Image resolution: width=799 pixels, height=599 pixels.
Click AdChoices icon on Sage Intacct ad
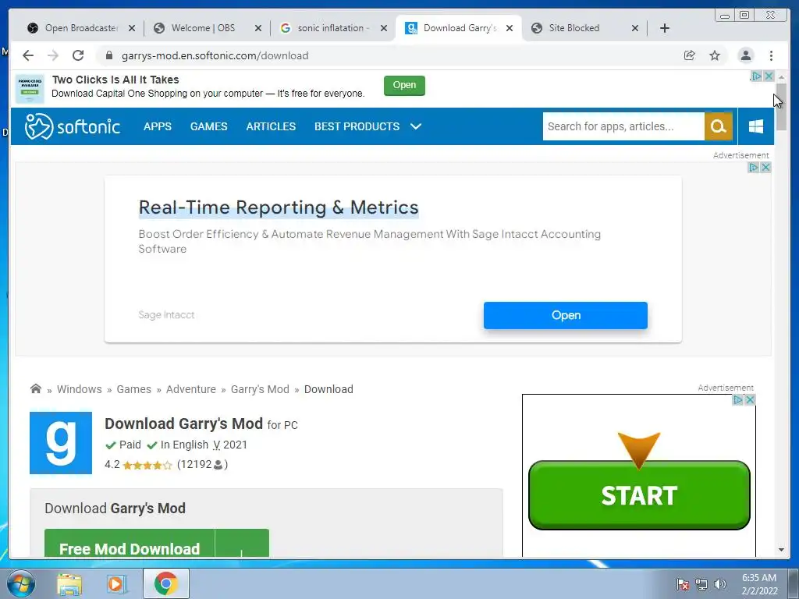tap(754, 167)
